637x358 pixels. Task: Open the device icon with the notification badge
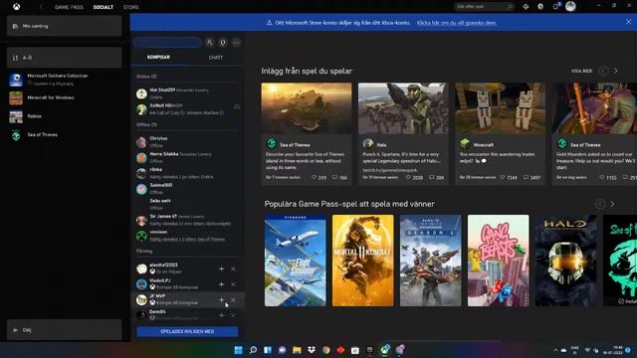click(x=555, y=7)
